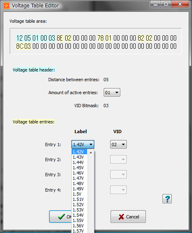Choose the 1.55V list option
192x233 pixels.
click(79, 220)
